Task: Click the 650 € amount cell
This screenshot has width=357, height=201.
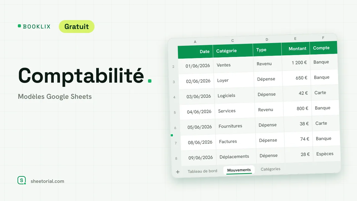Action: tap(297, 78)
